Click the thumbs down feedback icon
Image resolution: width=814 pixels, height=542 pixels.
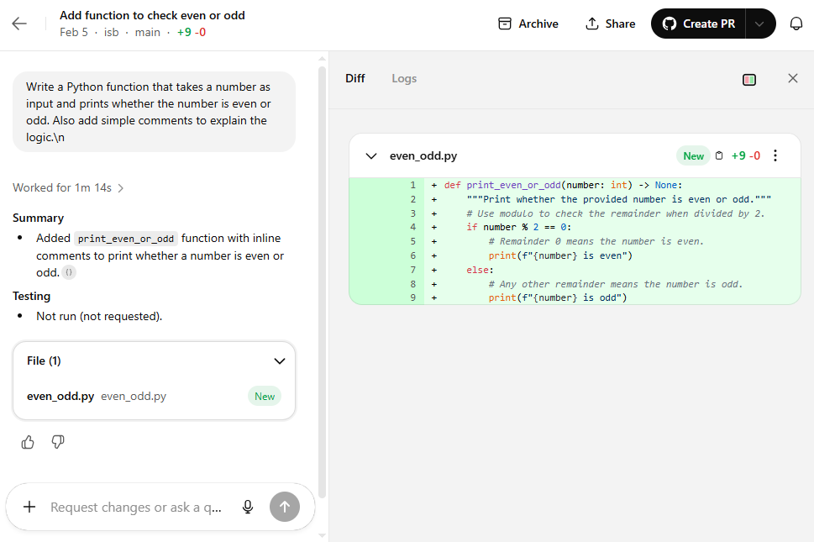point(58,442)
